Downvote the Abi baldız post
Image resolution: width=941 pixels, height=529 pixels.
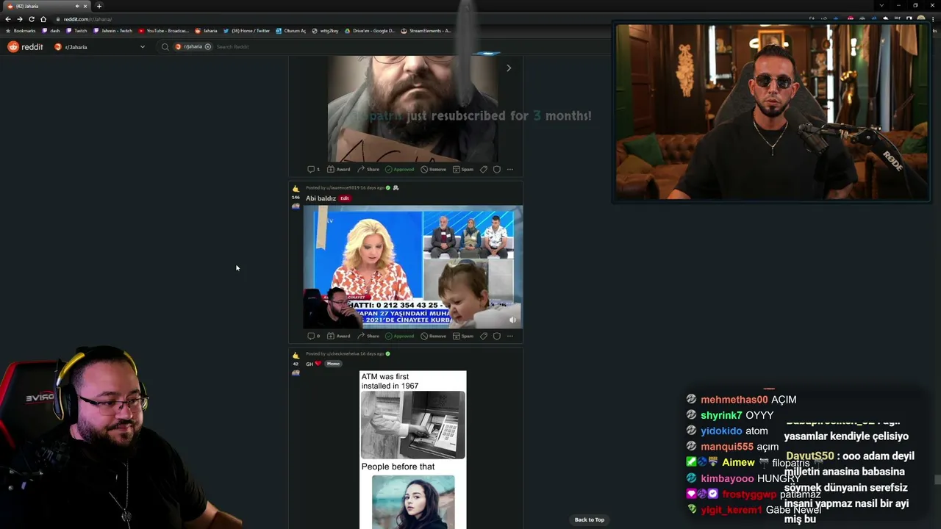click(x=296, y=206)
